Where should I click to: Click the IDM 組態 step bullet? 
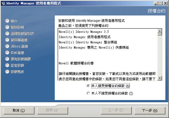tap(7, 53)
